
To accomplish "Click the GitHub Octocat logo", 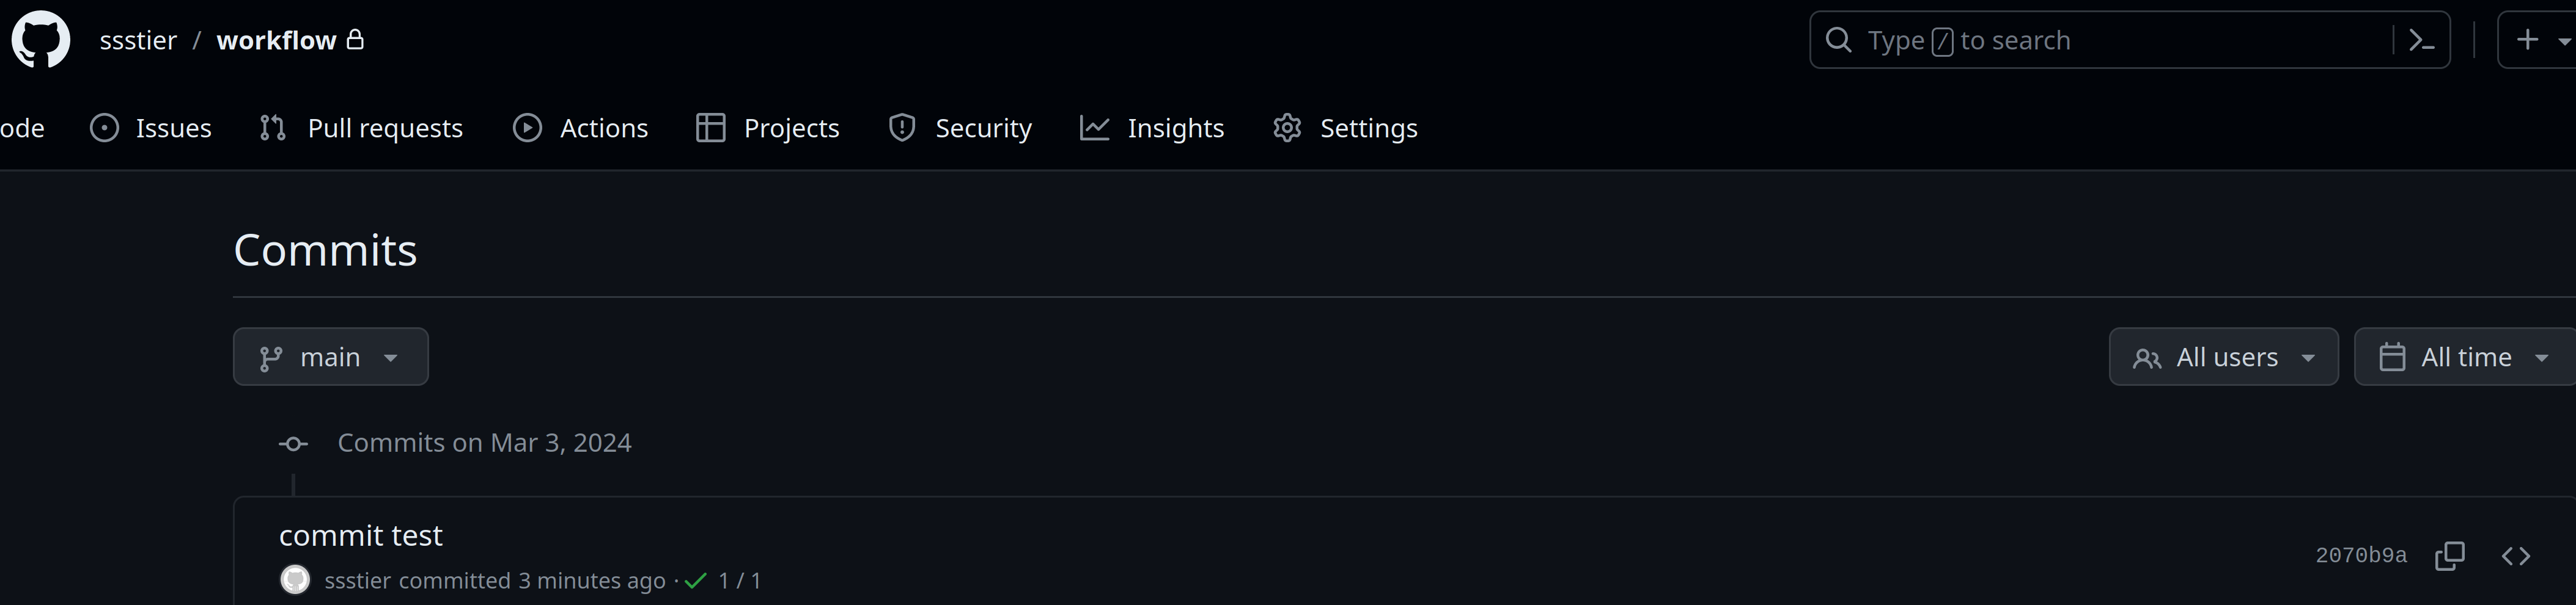I will [41, 40].
